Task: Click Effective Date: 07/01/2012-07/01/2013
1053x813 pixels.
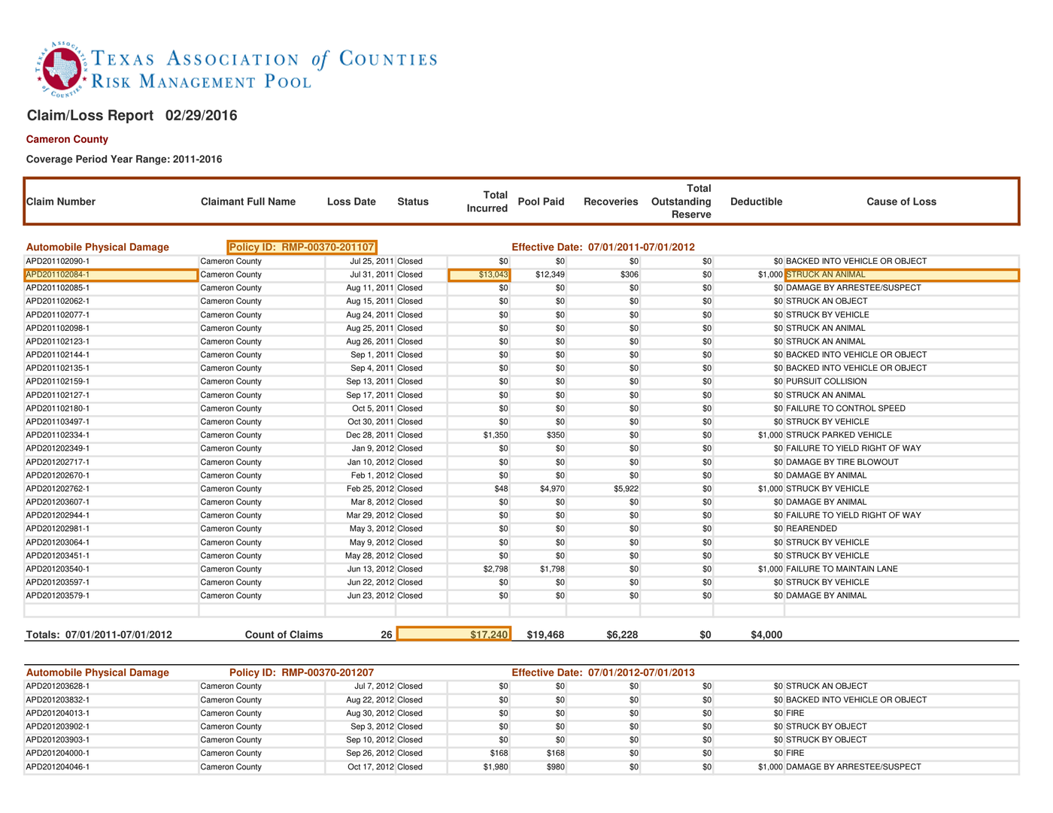Action: pos(603,672)
